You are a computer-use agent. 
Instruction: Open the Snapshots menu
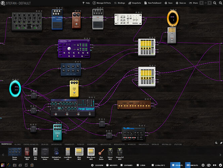pyautogui.click(x=135, y=3)
